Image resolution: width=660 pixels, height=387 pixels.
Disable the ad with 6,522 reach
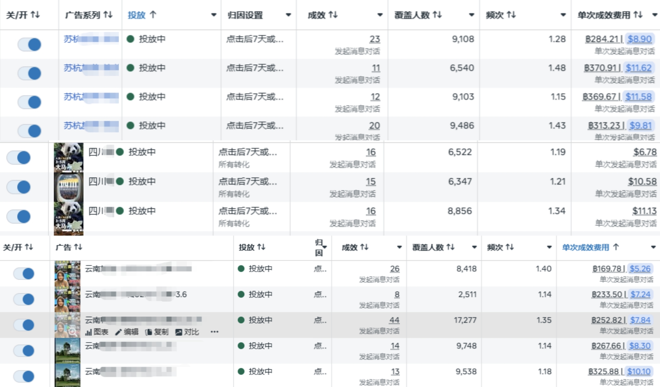(x=19, y=157)
